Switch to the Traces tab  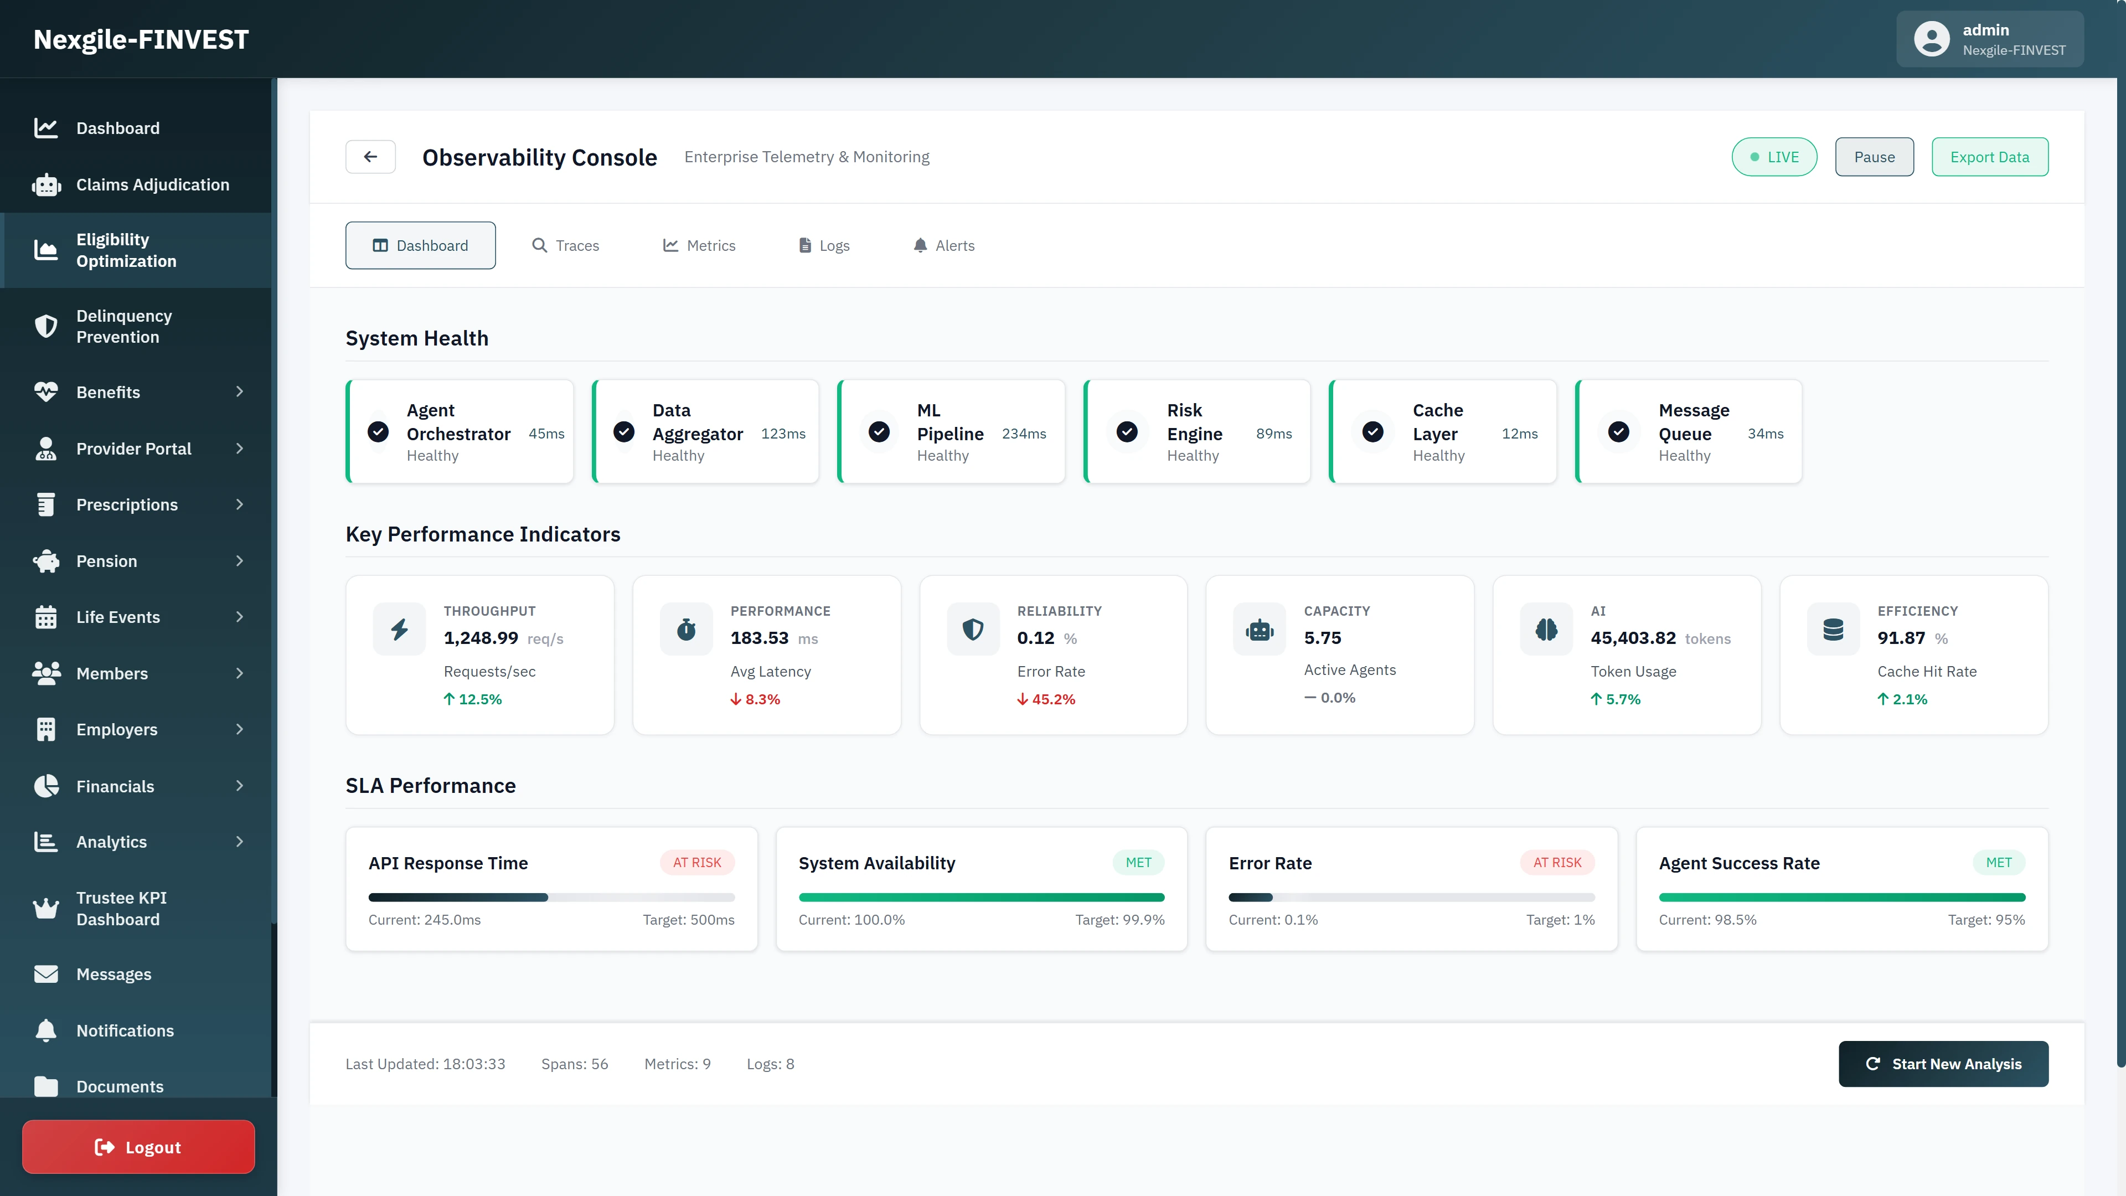[565, 245]
